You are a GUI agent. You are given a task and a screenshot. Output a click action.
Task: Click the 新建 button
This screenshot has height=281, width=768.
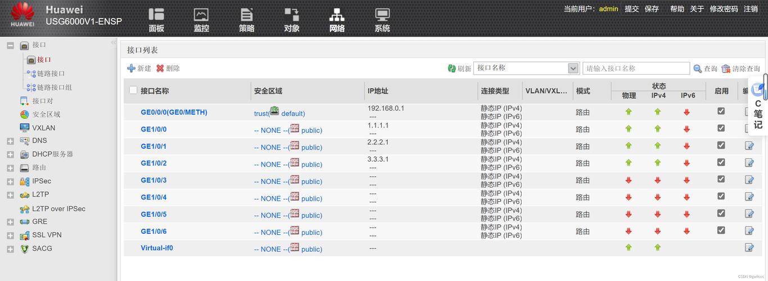[x=139, y=68]
